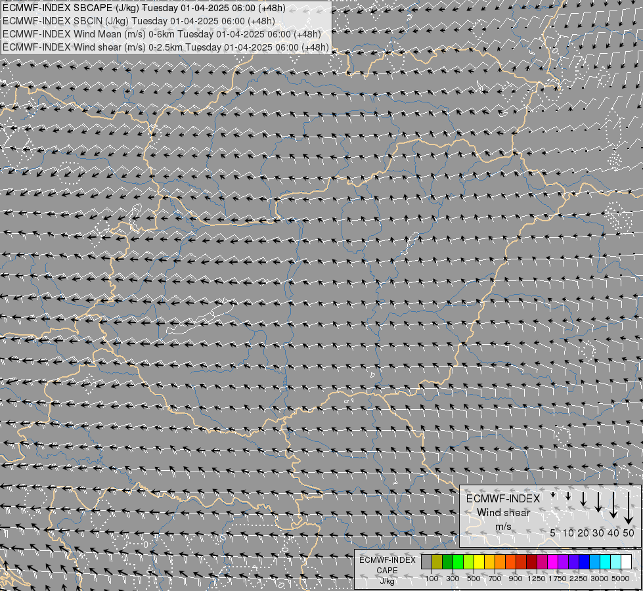Select the amber CAPE swatch above 700
643x591 pixels.
pos(489,561)
